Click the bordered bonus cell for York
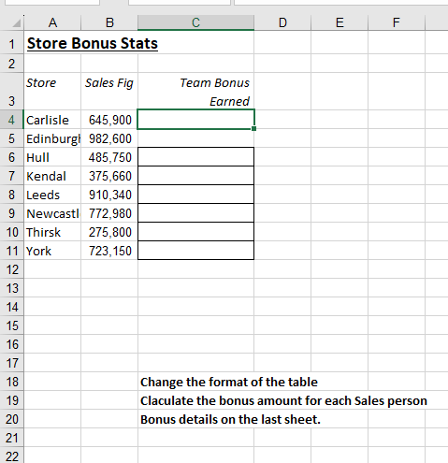This screenshot has height=463, width=448. pyautogui.click(x=195, y=251)
